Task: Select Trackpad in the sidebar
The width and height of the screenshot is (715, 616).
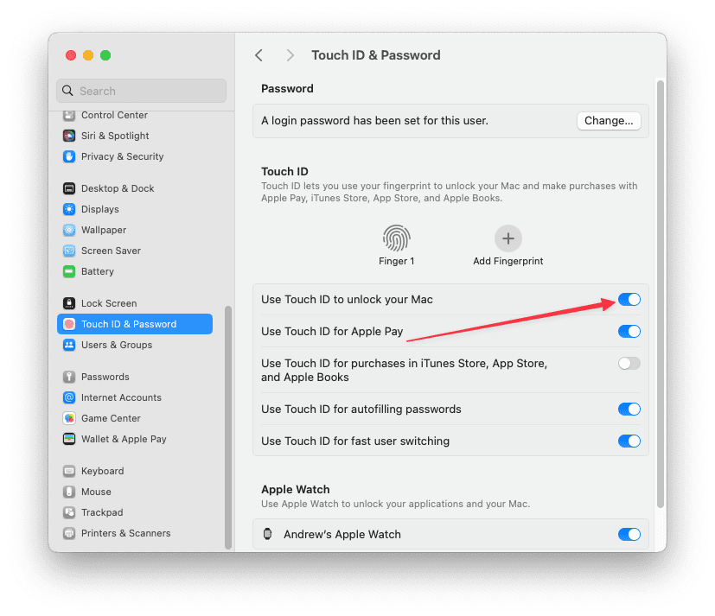Action: (x=135, y=512)
